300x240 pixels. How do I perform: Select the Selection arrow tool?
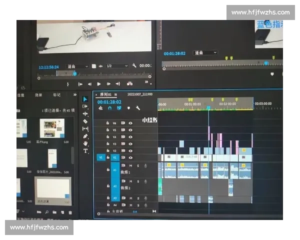(85, 98)
